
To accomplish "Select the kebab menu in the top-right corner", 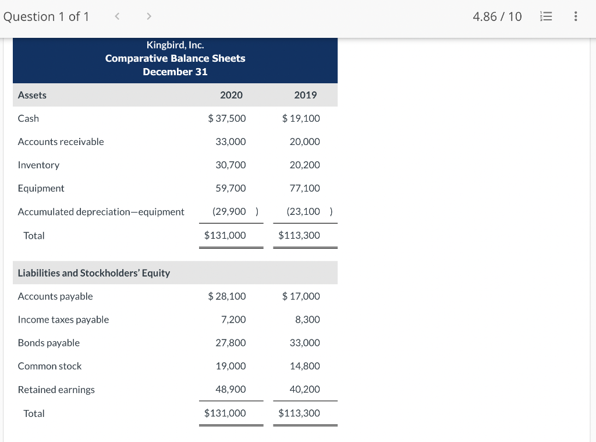I will click(x=576, y=16).
